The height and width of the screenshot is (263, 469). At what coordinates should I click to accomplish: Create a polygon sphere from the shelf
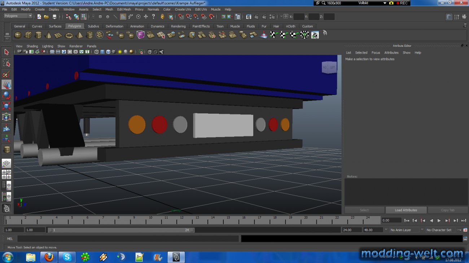(18, 35)
